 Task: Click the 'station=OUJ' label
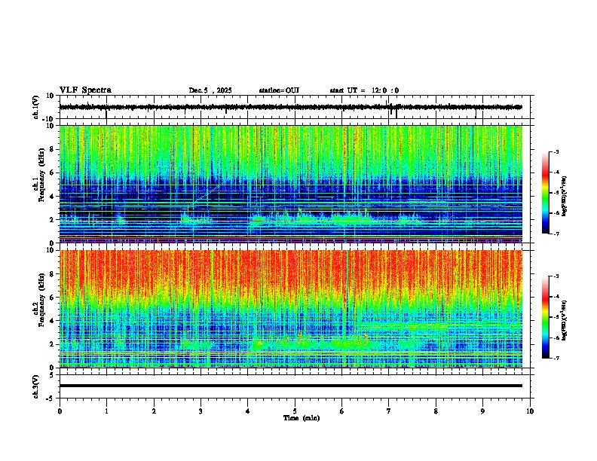pyautogui.click(x=279, y=90)
